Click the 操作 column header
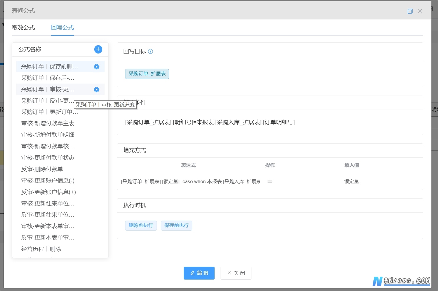Screen dimensions: 438x291 270,165
